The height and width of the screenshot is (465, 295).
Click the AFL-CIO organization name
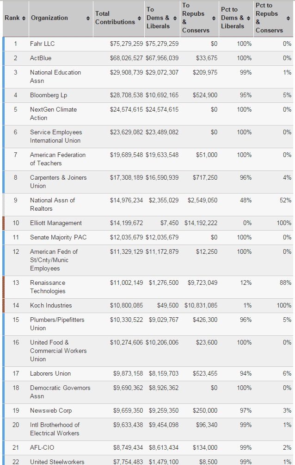43,447
